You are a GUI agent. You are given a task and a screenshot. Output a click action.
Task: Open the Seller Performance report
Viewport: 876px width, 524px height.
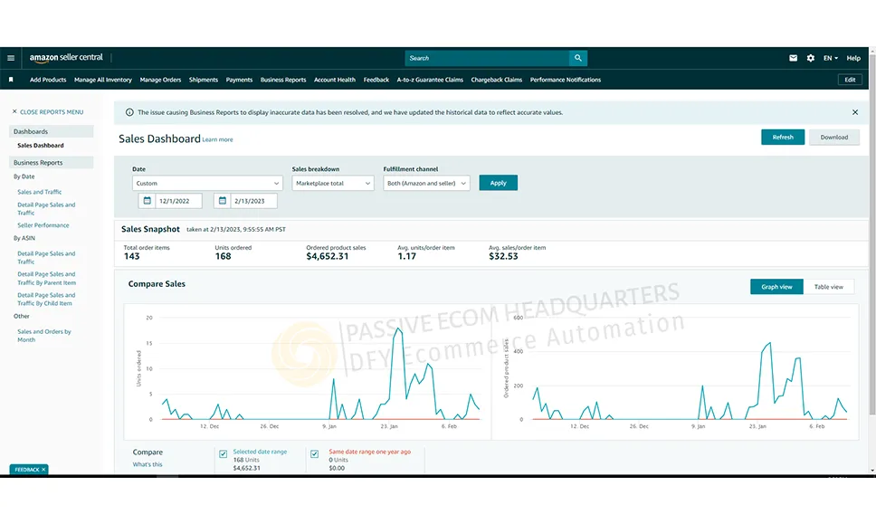(x=43, y=225)
